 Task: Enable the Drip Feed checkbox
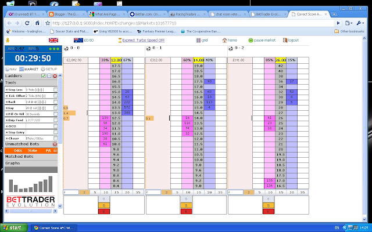click(55, 120)
